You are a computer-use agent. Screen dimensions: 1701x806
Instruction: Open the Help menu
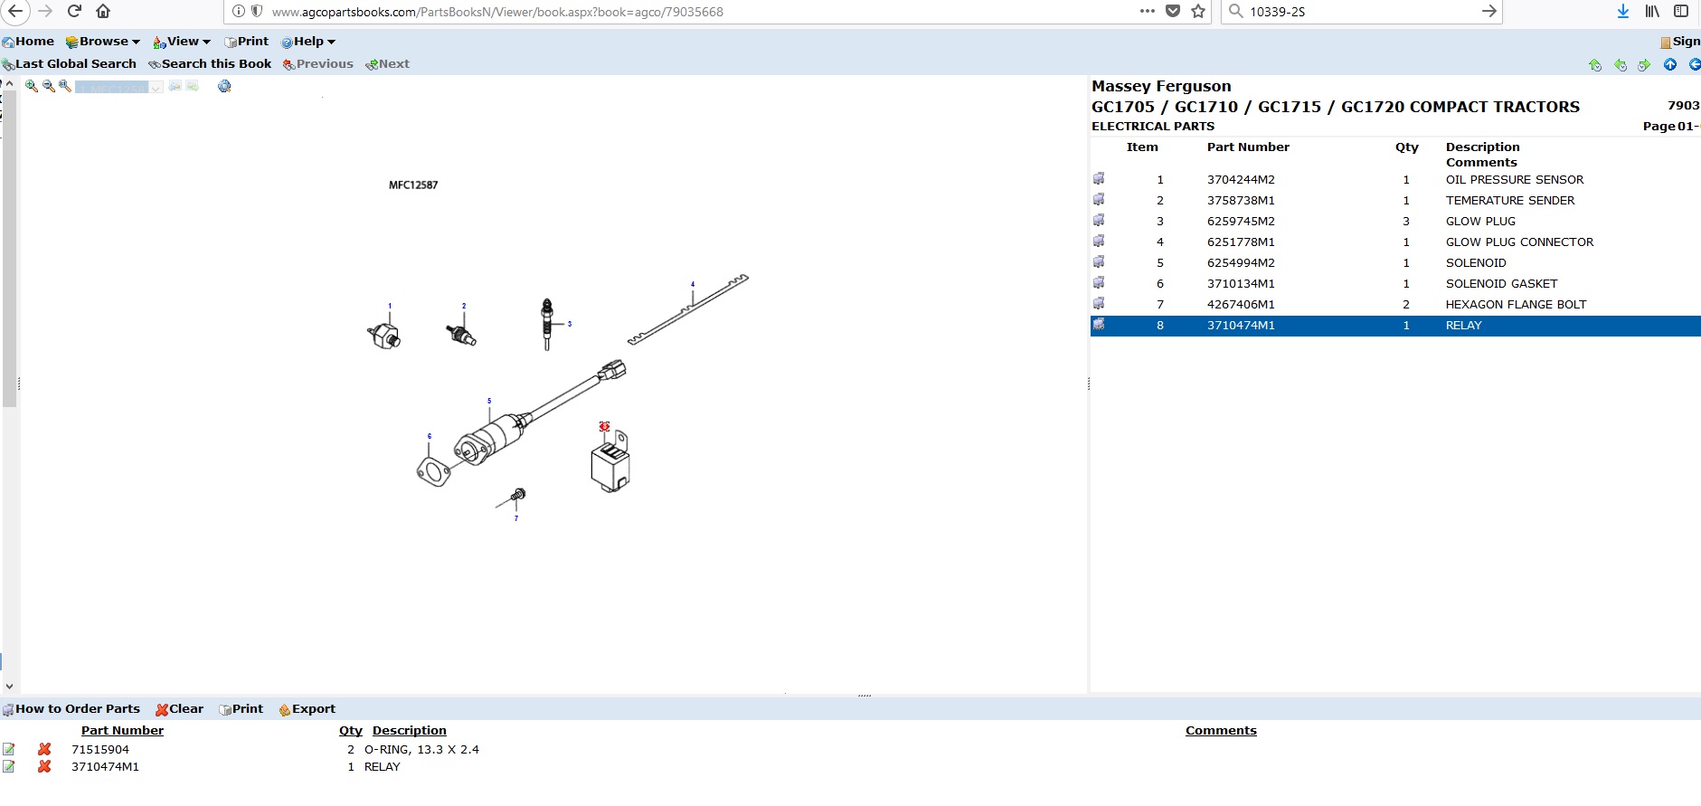coord(308,42)
